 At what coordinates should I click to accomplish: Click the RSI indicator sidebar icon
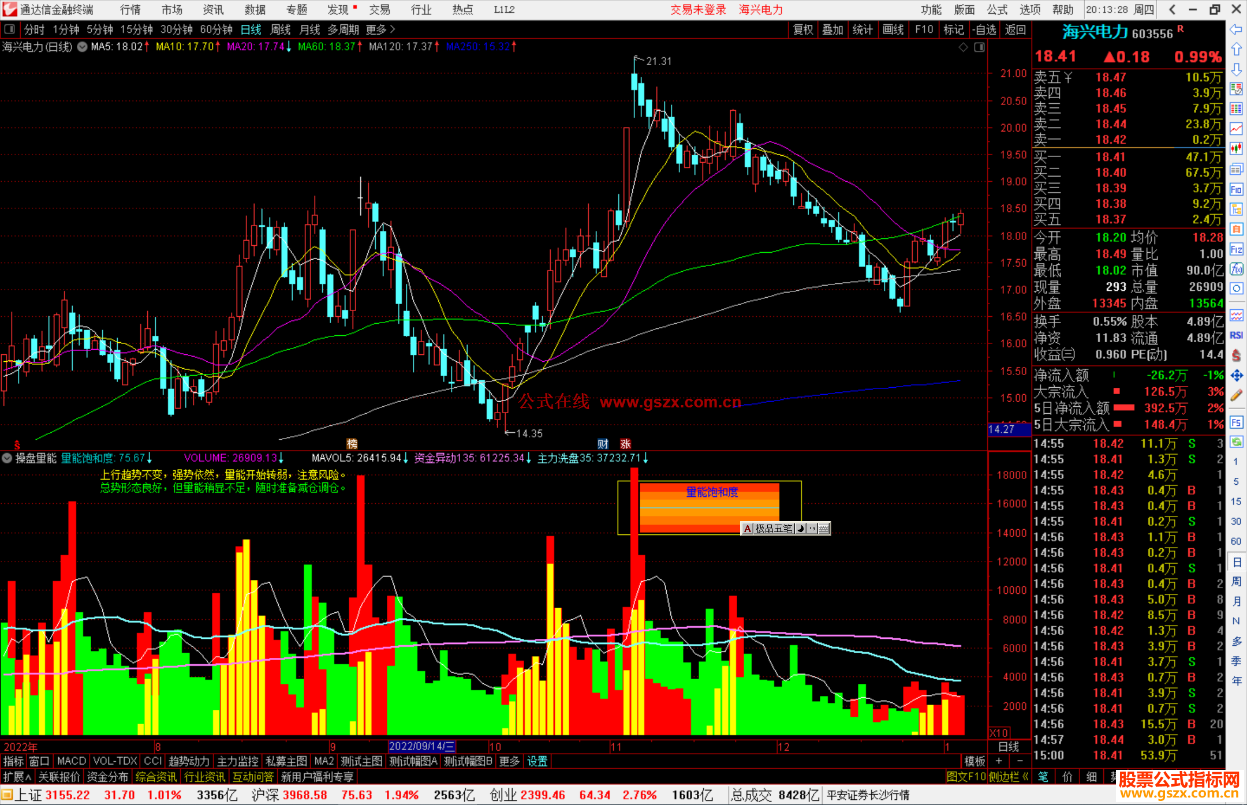pos(1236,336)
